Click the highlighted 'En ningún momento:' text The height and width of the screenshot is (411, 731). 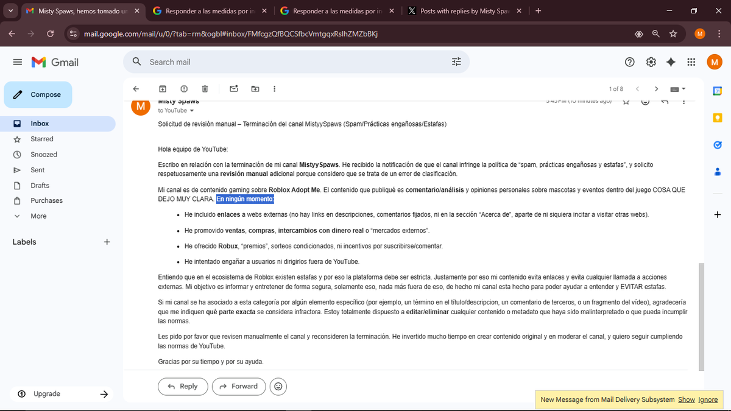click(245, 199)
